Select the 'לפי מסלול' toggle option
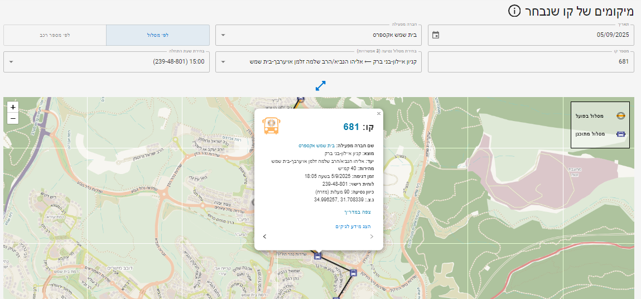This screenshot has width=641, height=299. pyautogui.click(x=158, y=35)
